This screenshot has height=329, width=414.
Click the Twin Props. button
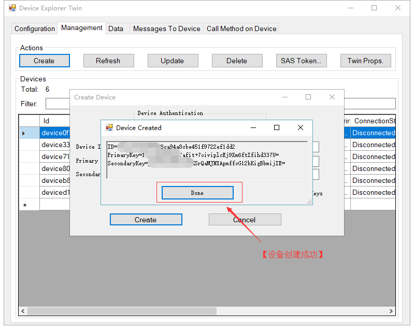[x=365, y=61]
